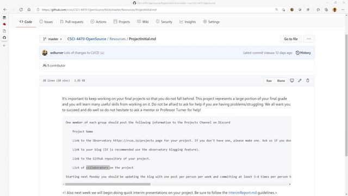Open wdturner's avatar in commit bar
This screenshot has height=196, width=348.
click(x=45, y=53)
